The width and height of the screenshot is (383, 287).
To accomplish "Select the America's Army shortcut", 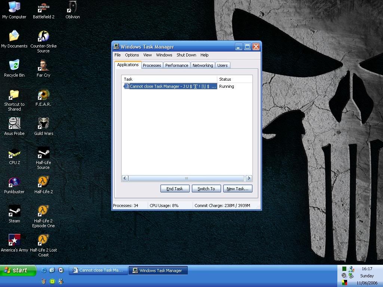I will [14, 243].
